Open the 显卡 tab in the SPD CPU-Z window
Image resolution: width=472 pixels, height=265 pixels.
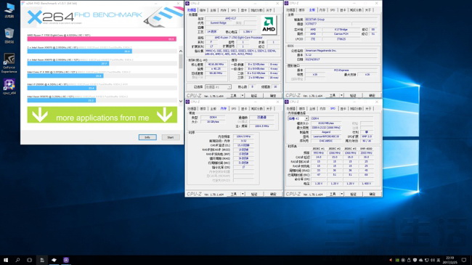point(343,109)
